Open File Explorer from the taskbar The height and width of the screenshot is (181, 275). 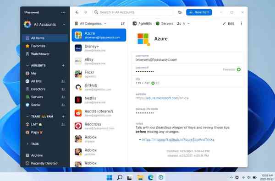click(x=140, y=177)
